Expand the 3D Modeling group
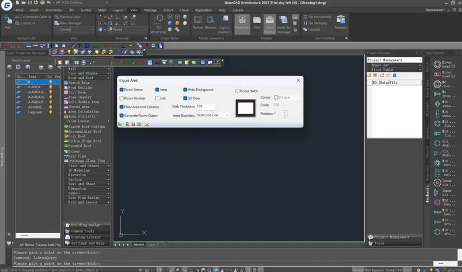The width and height of the screenshot is (462, 272). 87,171
